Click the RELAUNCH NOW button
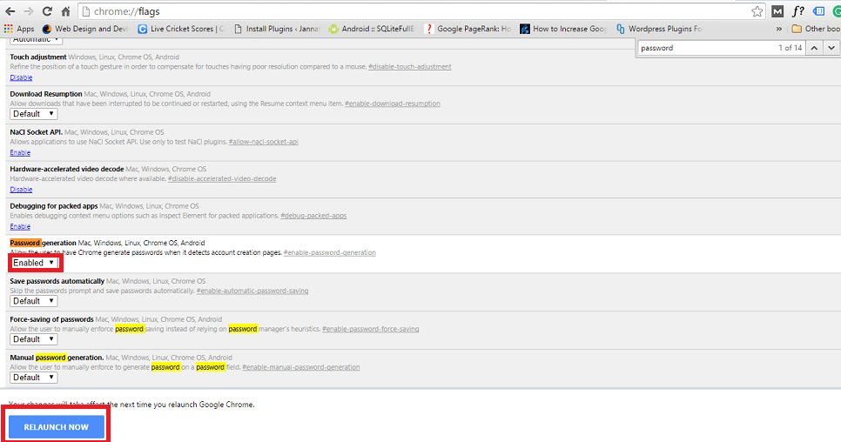841x442 pixels. [57, 427]
